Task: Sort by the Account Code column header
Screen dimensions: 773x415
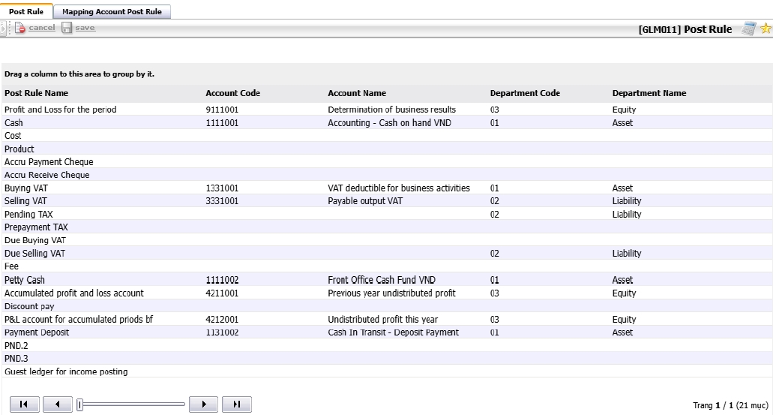Action: tap(232, 93)
